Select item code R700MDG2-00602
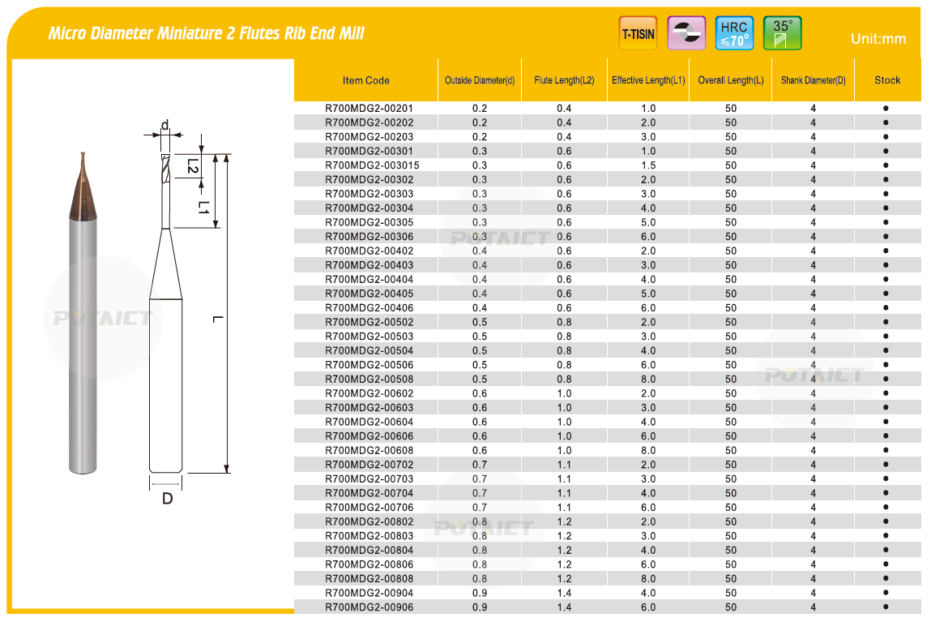The image size is (931, 622). (369, 393)
